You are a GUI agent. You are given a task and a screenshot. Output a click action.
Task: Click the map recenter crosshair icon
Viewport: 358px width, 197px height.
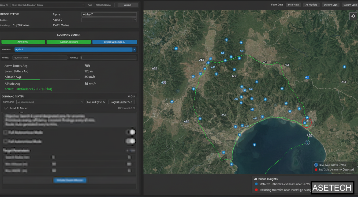[353, 16]
